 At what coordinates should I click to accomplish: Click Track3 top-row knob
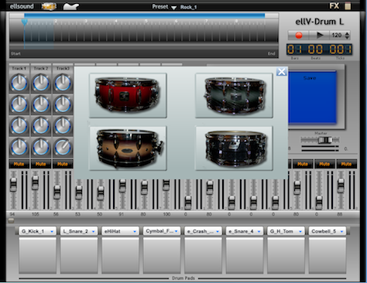[x=63, y=83]
